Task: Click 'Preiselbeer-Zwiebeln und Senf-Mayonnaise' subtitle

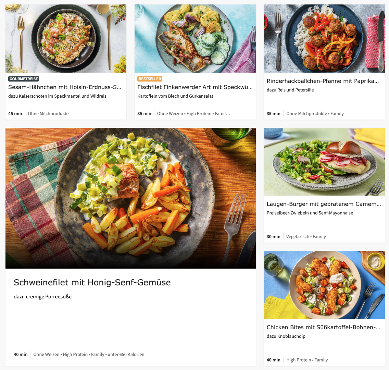Action: click(x=310, y=213)
